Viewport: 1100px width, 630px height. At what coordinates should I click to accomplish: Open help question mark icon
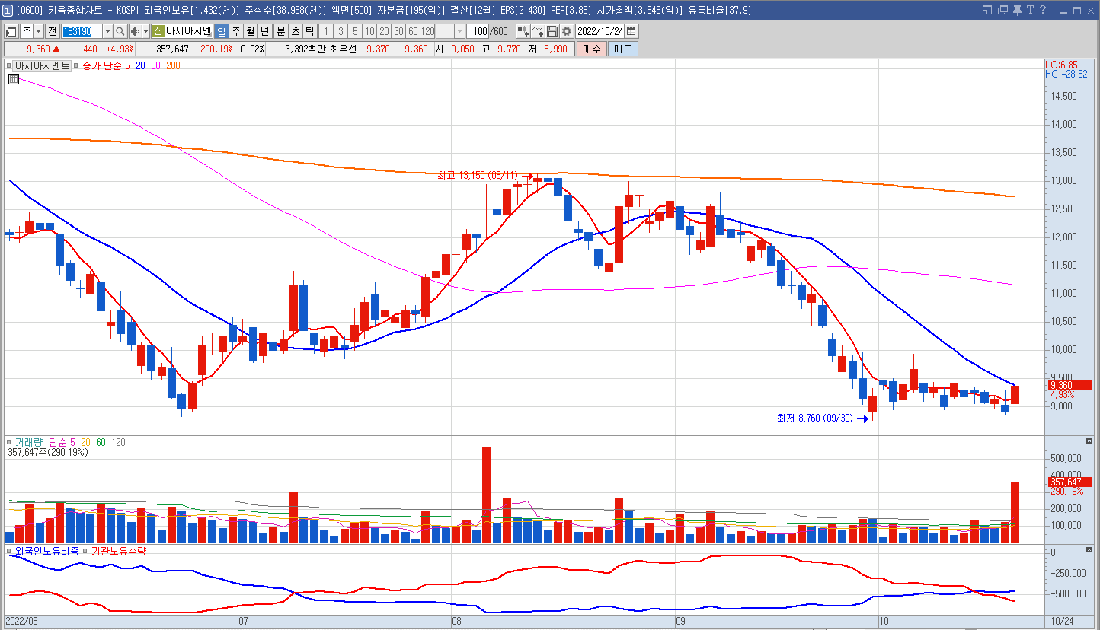[1043, 10]
